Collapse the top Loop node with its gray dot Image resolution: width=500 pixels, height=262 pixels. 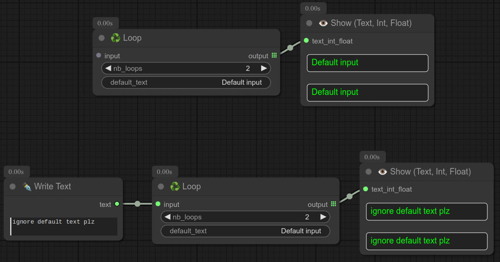[x=102, y=38]
